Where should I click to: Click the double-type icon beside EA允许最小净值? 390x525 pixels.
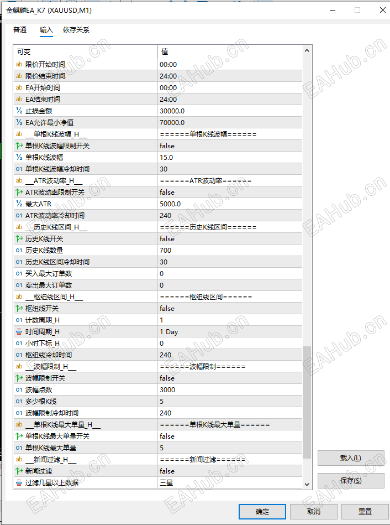[x=19, y=123]
